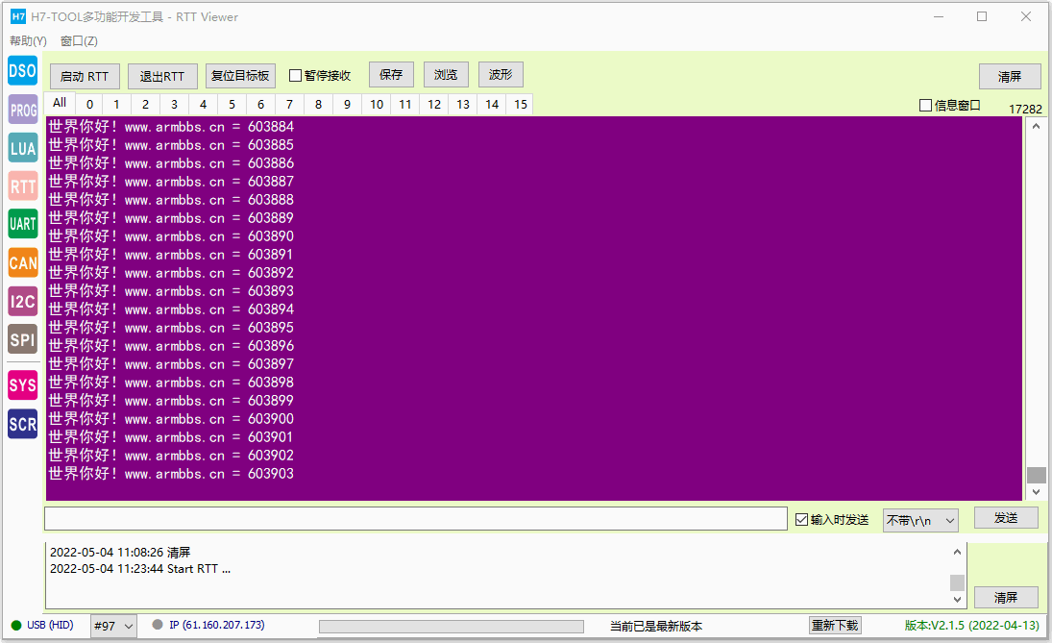Switch to channel tab 7
This screenshot has width=1052, height=643.
click(290, 104)
